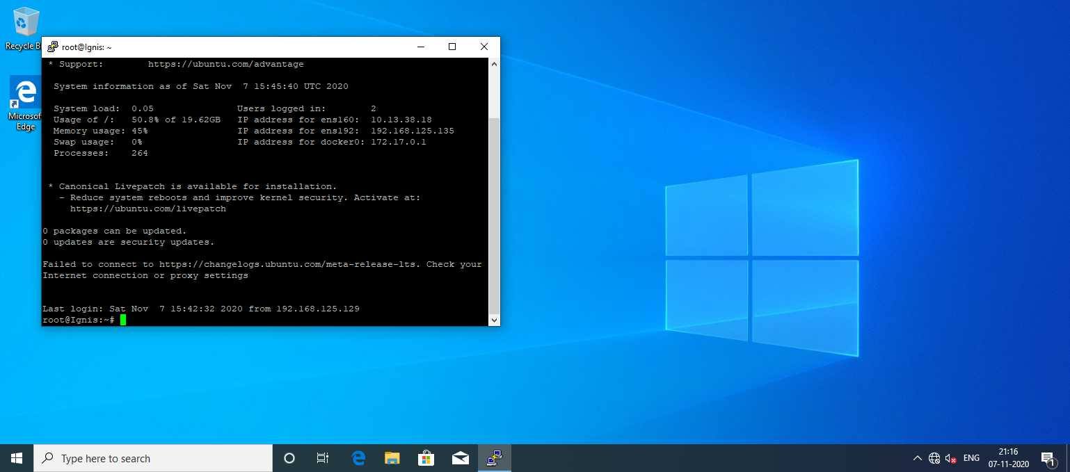Open the Windows Start menu
Viewport: 1070px width, 472px height.
pos(17,458)
